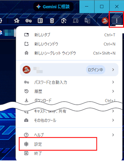This screenshot has height=161, width=124.
Task: Click the device/media toolbar icon
Action: (x=76, y=21)
